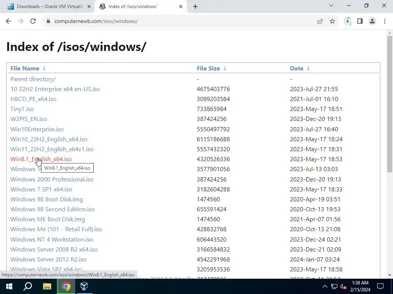Select date 2023-Jul-13 03:03
Viewport: 393px width, 294px height.
click(314, 169)
